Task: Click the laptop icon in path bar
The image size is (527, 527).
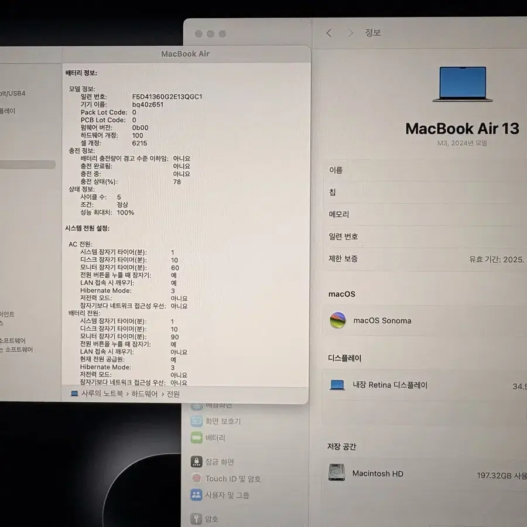Action: 74,393
